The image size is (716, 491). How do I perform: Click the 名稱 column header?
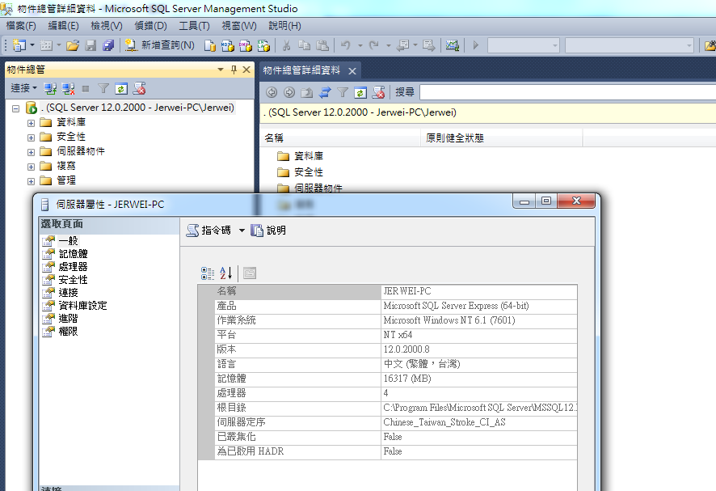tap(340, 138)
